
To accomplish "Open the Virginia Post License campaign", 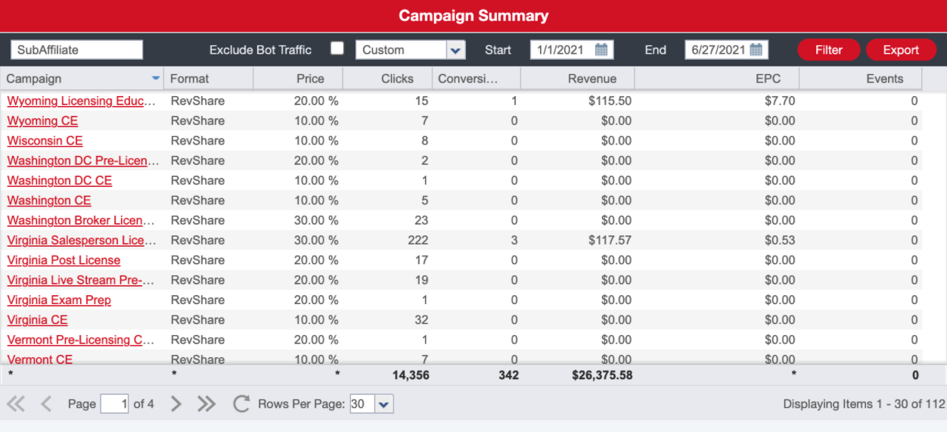I will coord(64,260).
